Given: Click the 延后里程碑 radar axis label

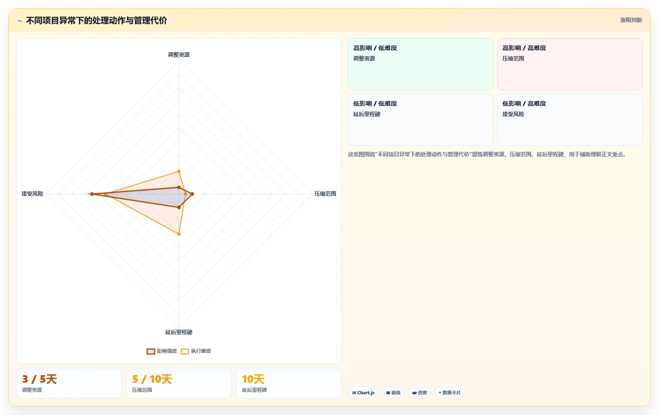Looking at the screenshot, I should [179, 332].
